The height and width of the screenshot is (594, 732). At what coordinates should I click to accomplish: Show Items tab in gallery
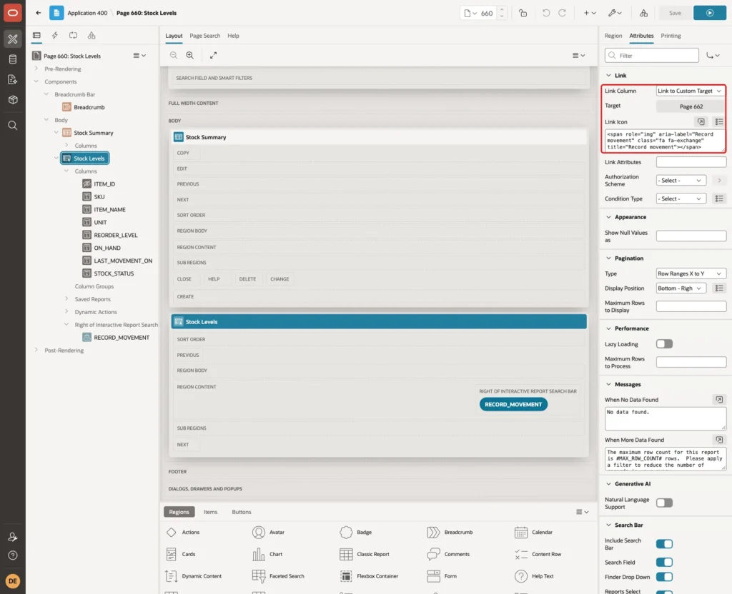click(x=211, y=512)
